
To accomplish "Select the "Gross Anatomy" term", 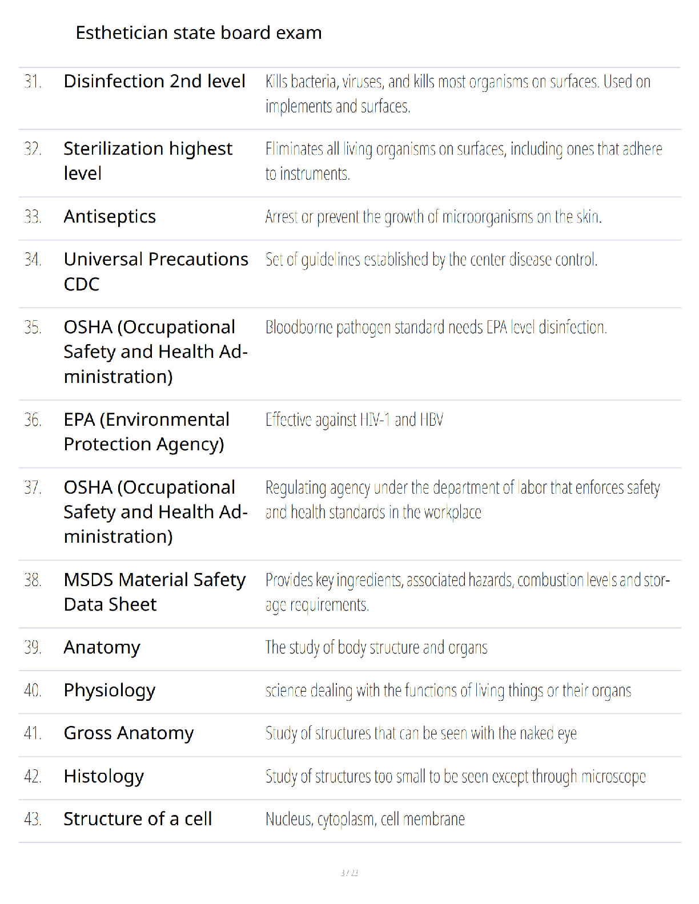I will click(x=129, y=733).
